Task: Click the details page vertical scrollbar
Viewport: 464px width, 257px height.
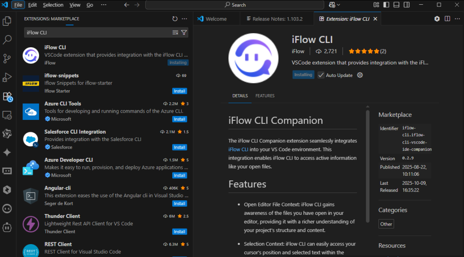Action: 367,166
